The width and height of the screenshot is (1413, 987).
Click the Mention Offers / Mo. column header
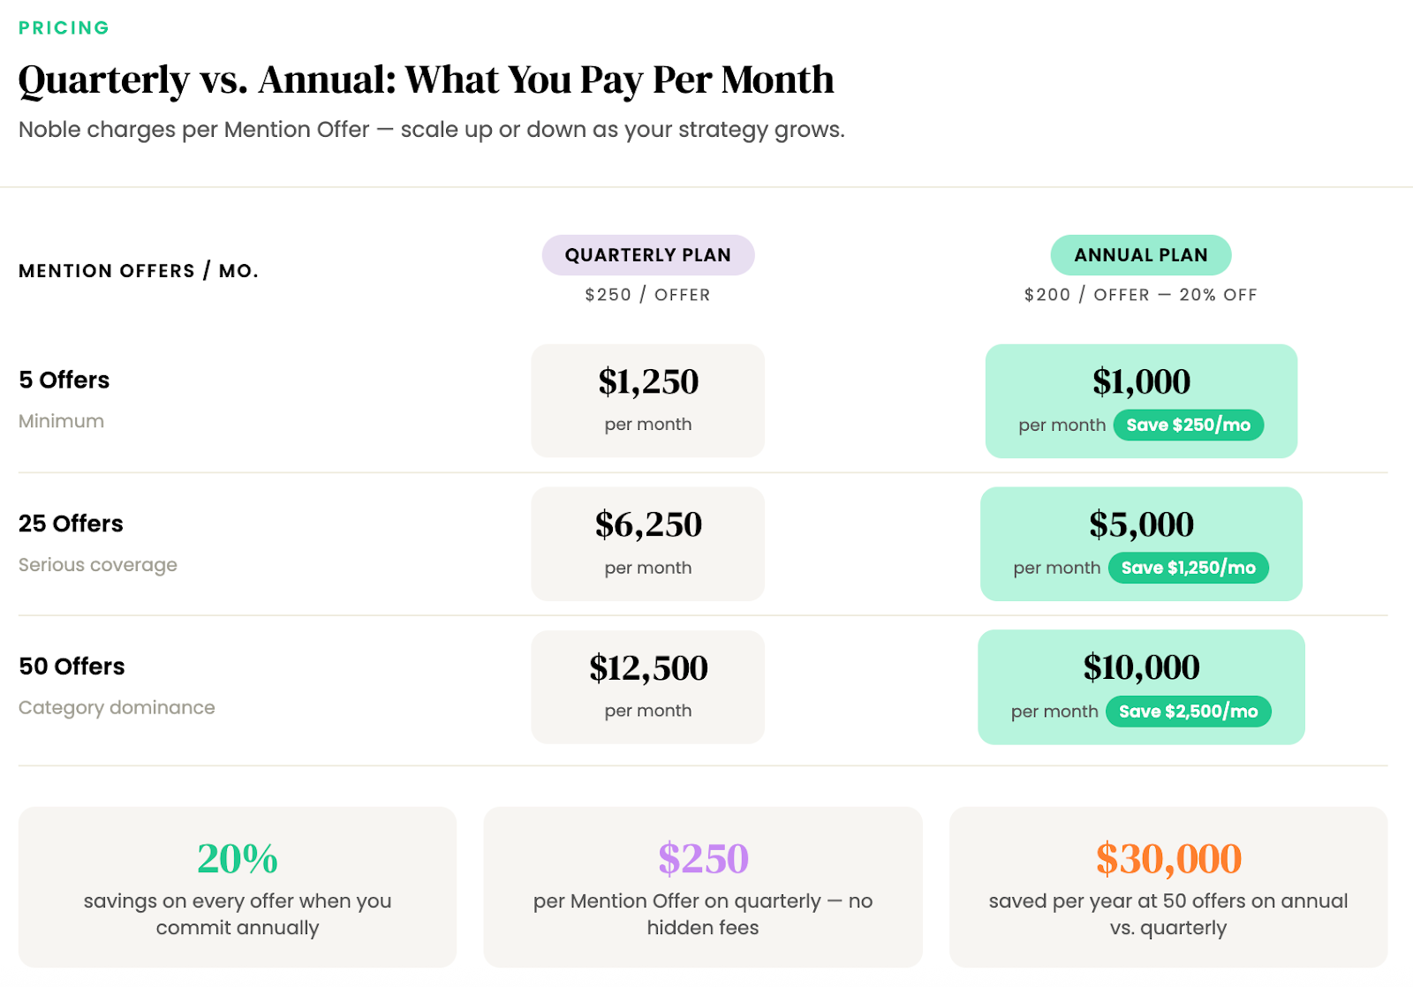139,271
